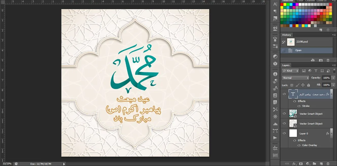Delete layer with Layers trash icon

[328, 164]
